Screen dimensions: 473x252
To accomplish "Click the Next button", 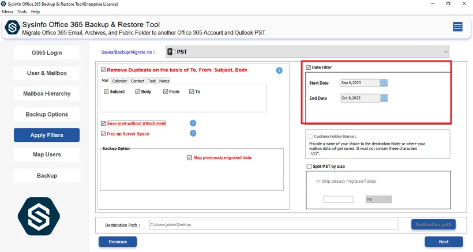I will [444, 242].
